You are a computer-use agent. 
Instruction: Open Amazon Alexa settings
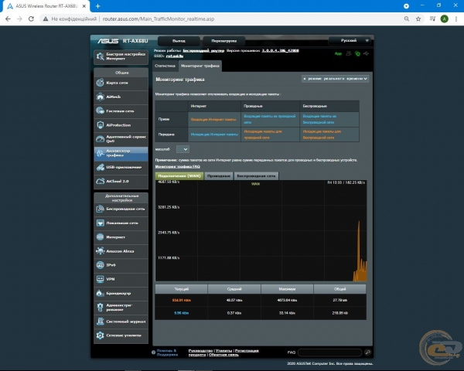click(x=121, y=251)
